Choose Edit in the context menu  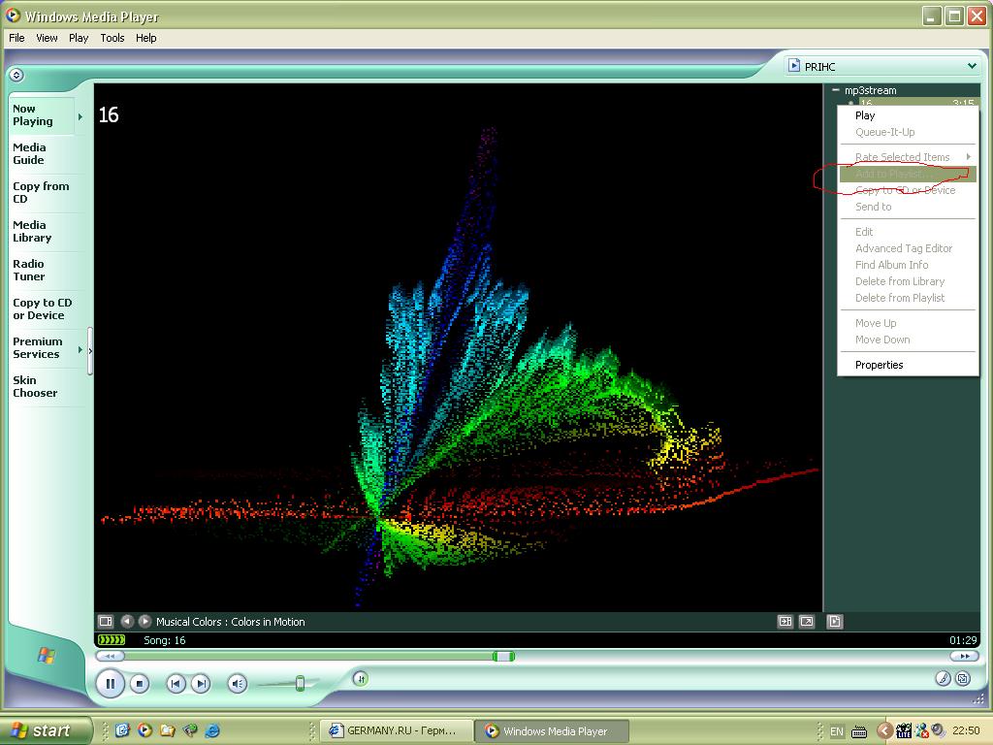[x=908, y=232]
